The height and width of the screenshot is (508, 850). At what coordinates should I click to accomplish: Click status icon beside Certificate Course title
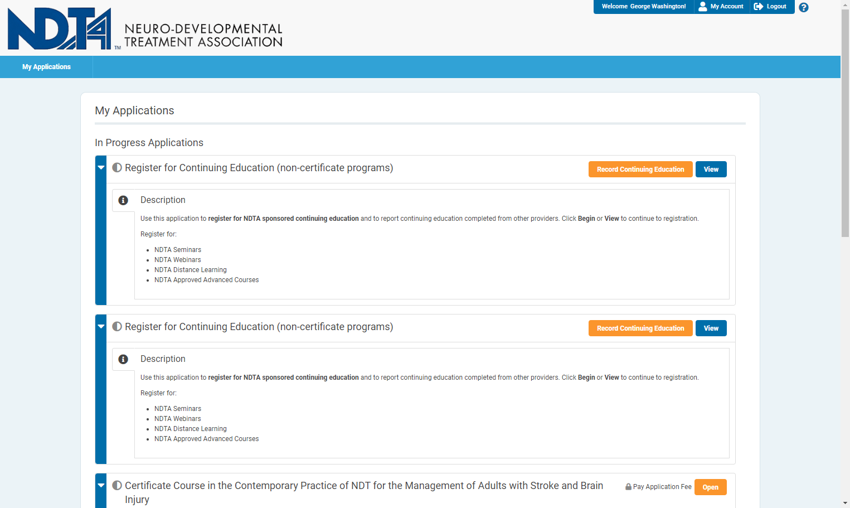coord(117,486)
